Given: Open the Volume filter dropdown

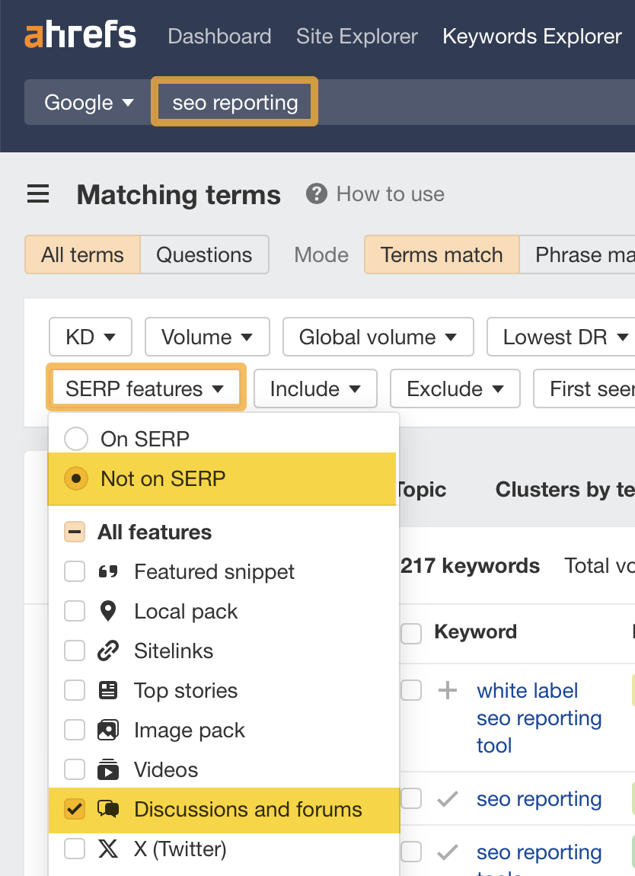Looking at the screenshot, I should click(x=206, y=337).
